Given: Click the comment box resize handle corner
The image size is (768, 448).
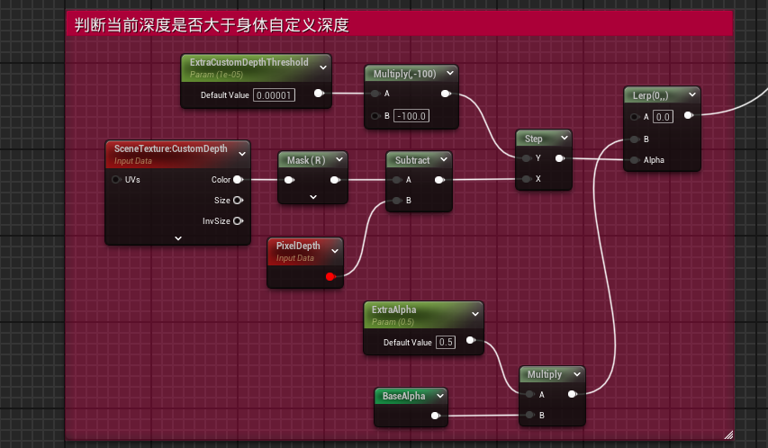Looking at the screenshot, I should pyautogui.click(x=727, y=434).
